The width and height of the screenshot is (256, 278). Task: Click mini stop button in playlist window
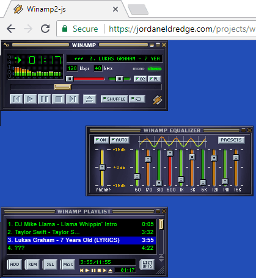tap(99, 271)
